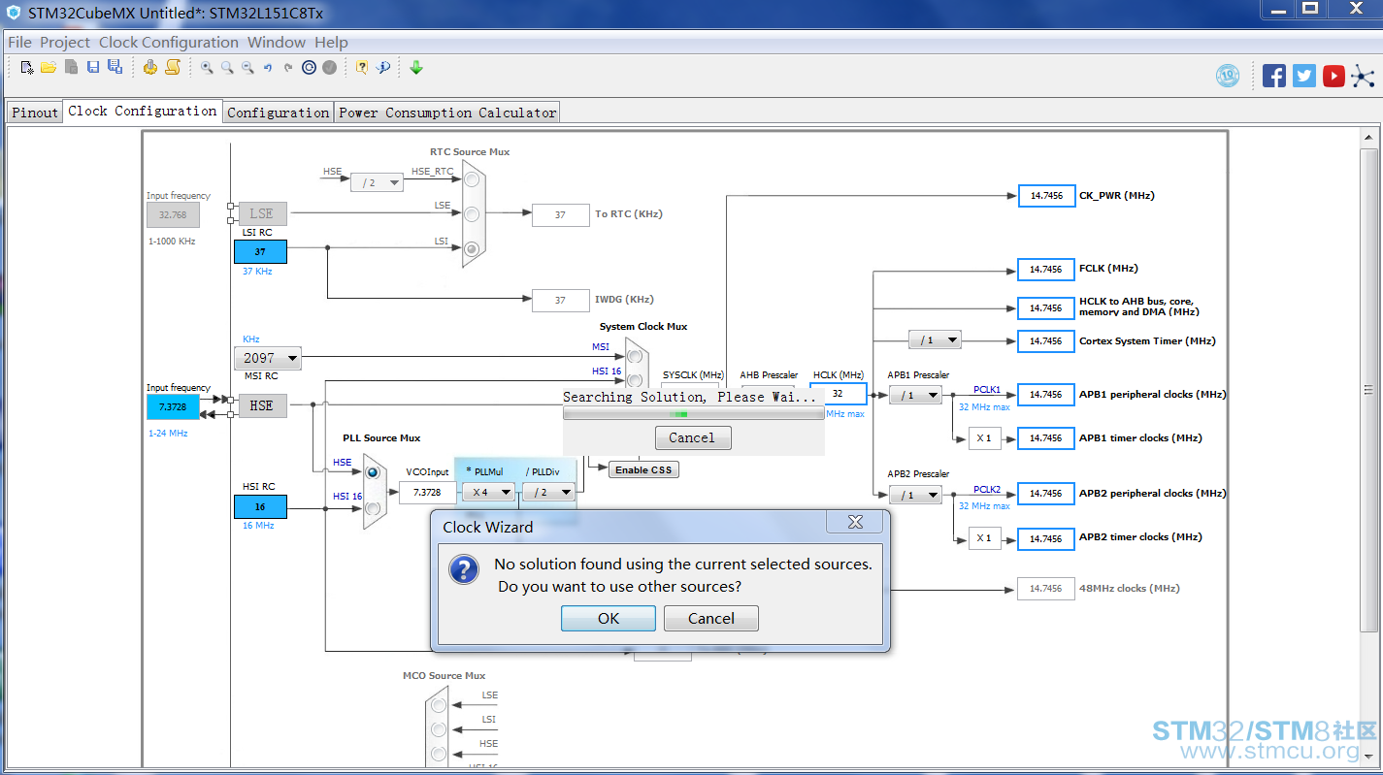Select MSI in System Clock Mux

(x=635, y=356)
